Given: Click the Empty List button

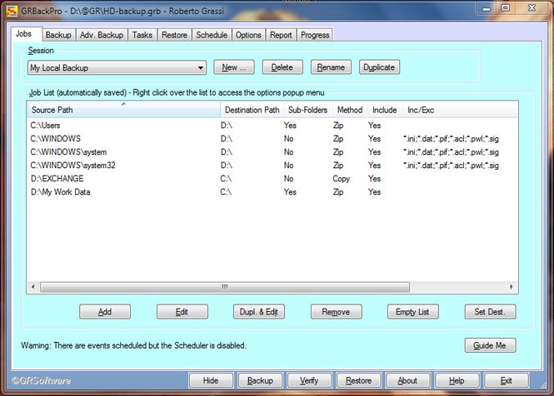Looking at the screenshot, I should pyautogui.click(x=412, y=312).
